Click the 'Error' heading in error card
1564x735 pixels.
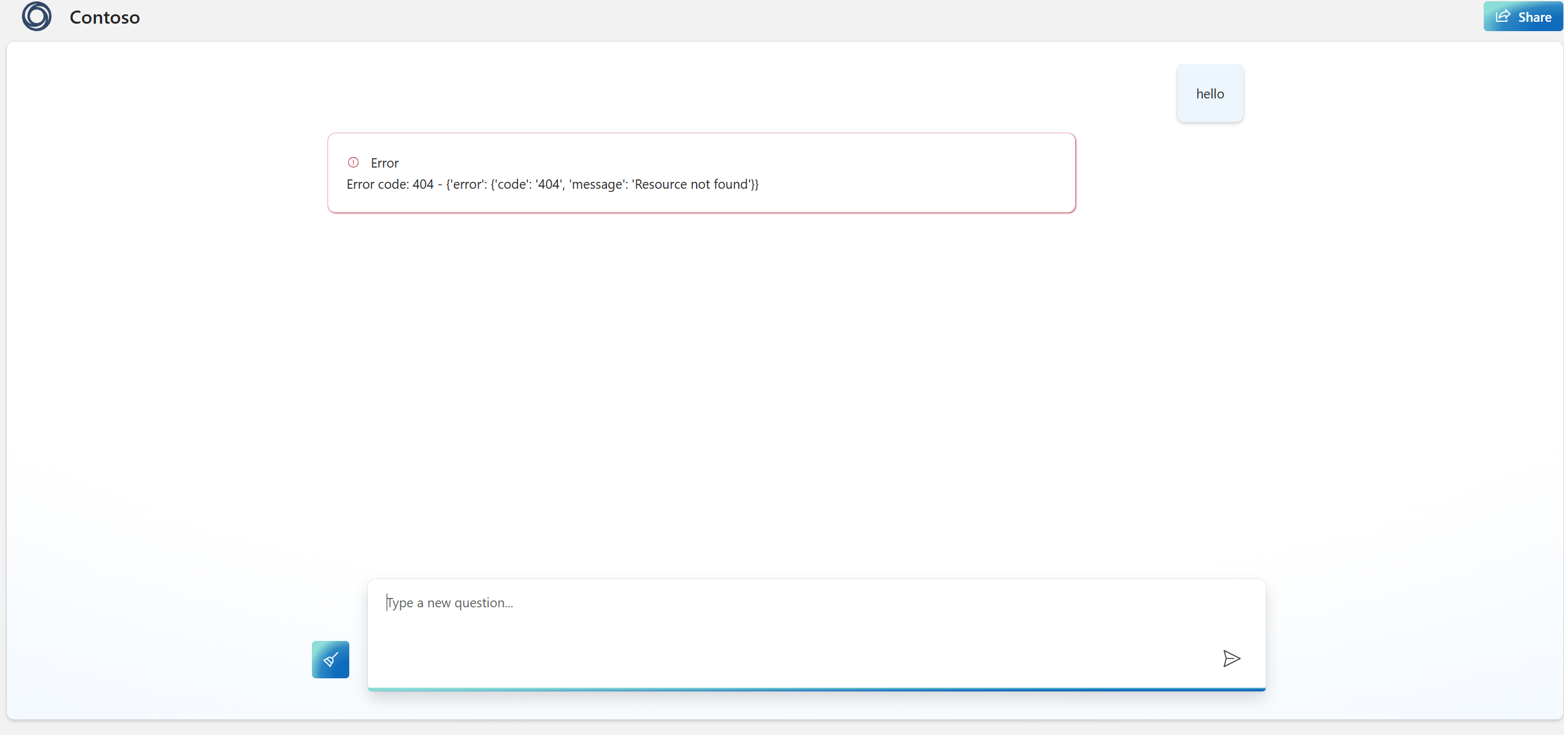[385, 163]
